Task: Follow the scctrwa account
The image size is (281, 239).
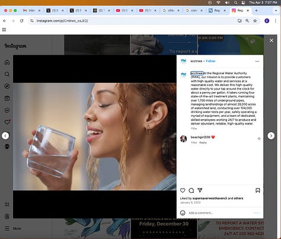Action: tap(210, 61)
